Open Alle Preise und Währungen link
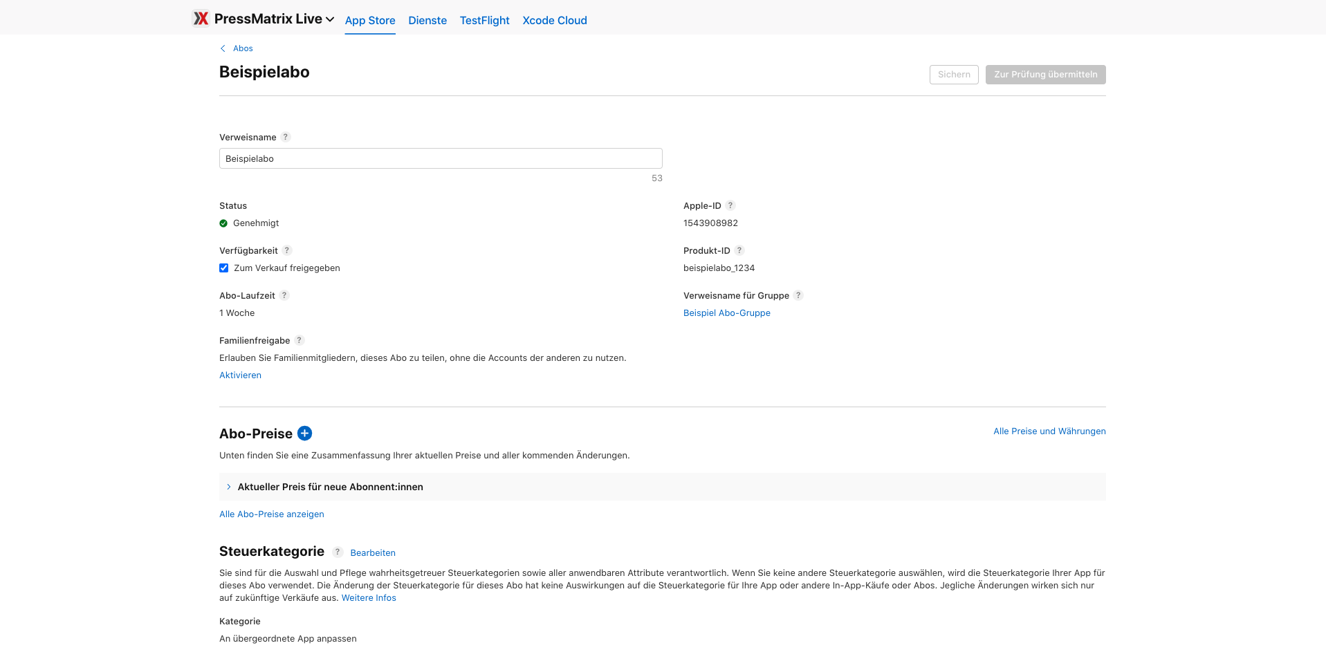The width and height of the screenshot is (1326, 661). click(1049, 431)
